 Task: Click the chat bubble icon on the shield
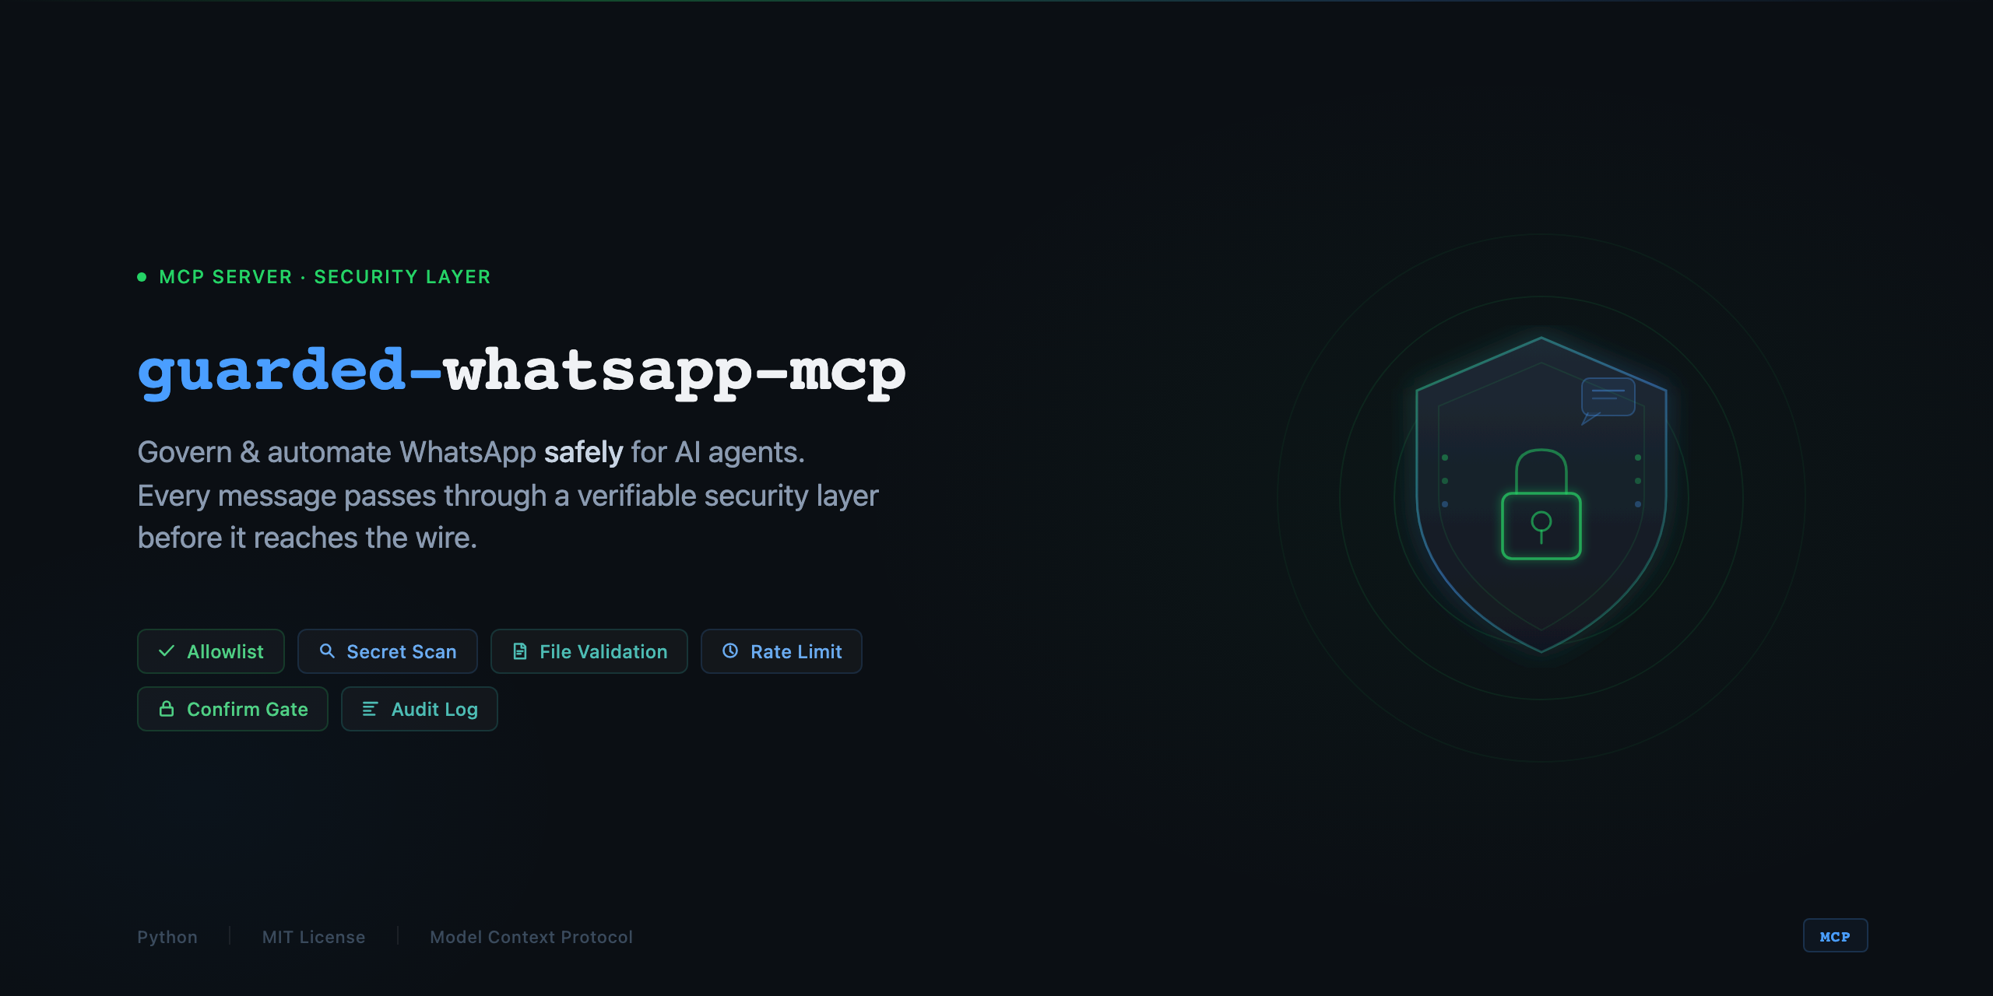click(x=1607, y=400)
